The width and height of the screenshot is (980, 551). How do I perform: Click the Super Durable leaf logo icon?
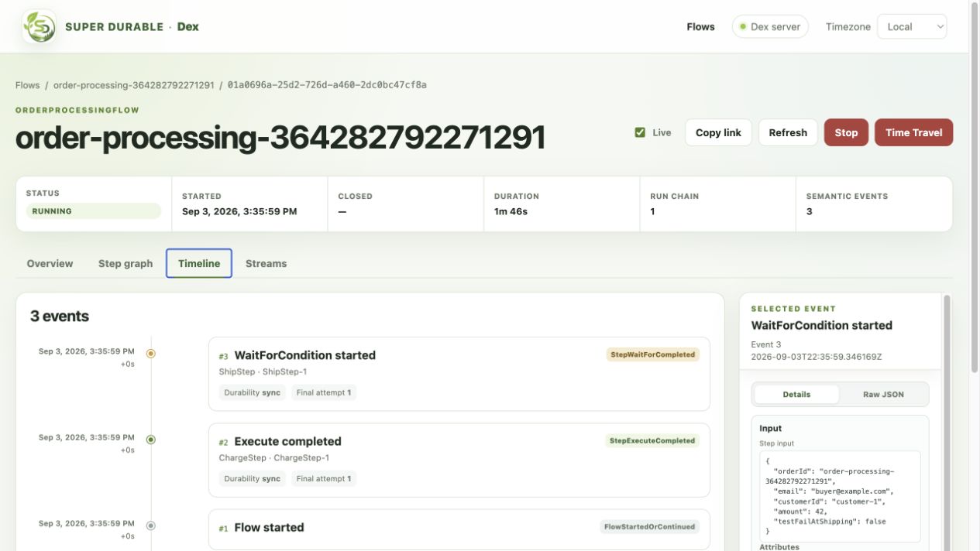(x=39, y=26)
